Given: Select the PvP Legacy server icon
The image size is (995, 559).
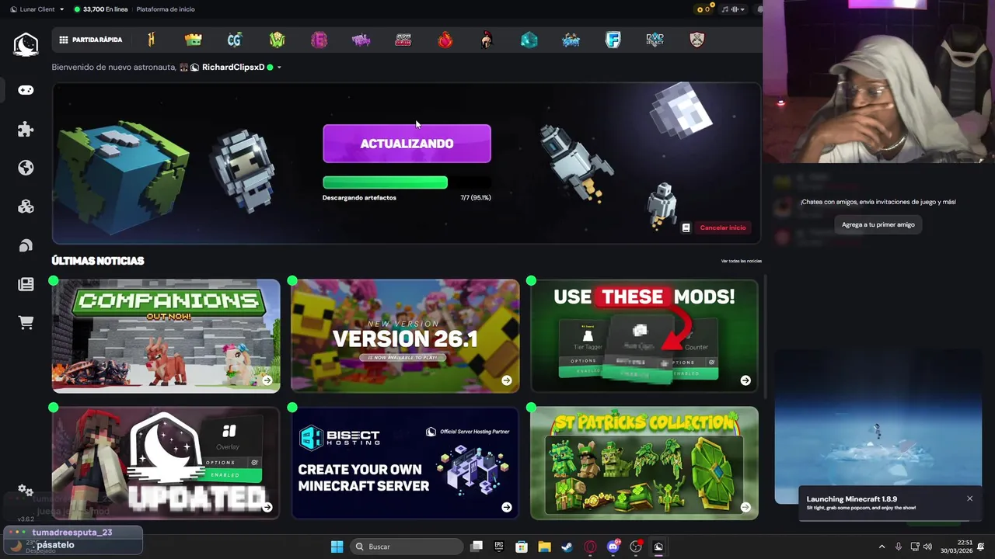Looking at the screenshot, I should pos(655,40).
